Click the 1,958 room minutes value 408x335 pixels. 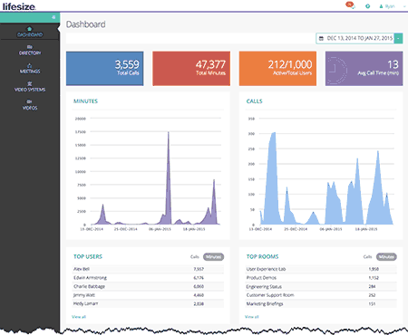tap(374, 269)
